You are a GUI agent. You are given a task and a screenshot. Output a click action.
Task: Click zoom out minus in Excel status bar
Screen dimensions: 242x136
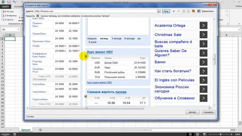point(210,134)
